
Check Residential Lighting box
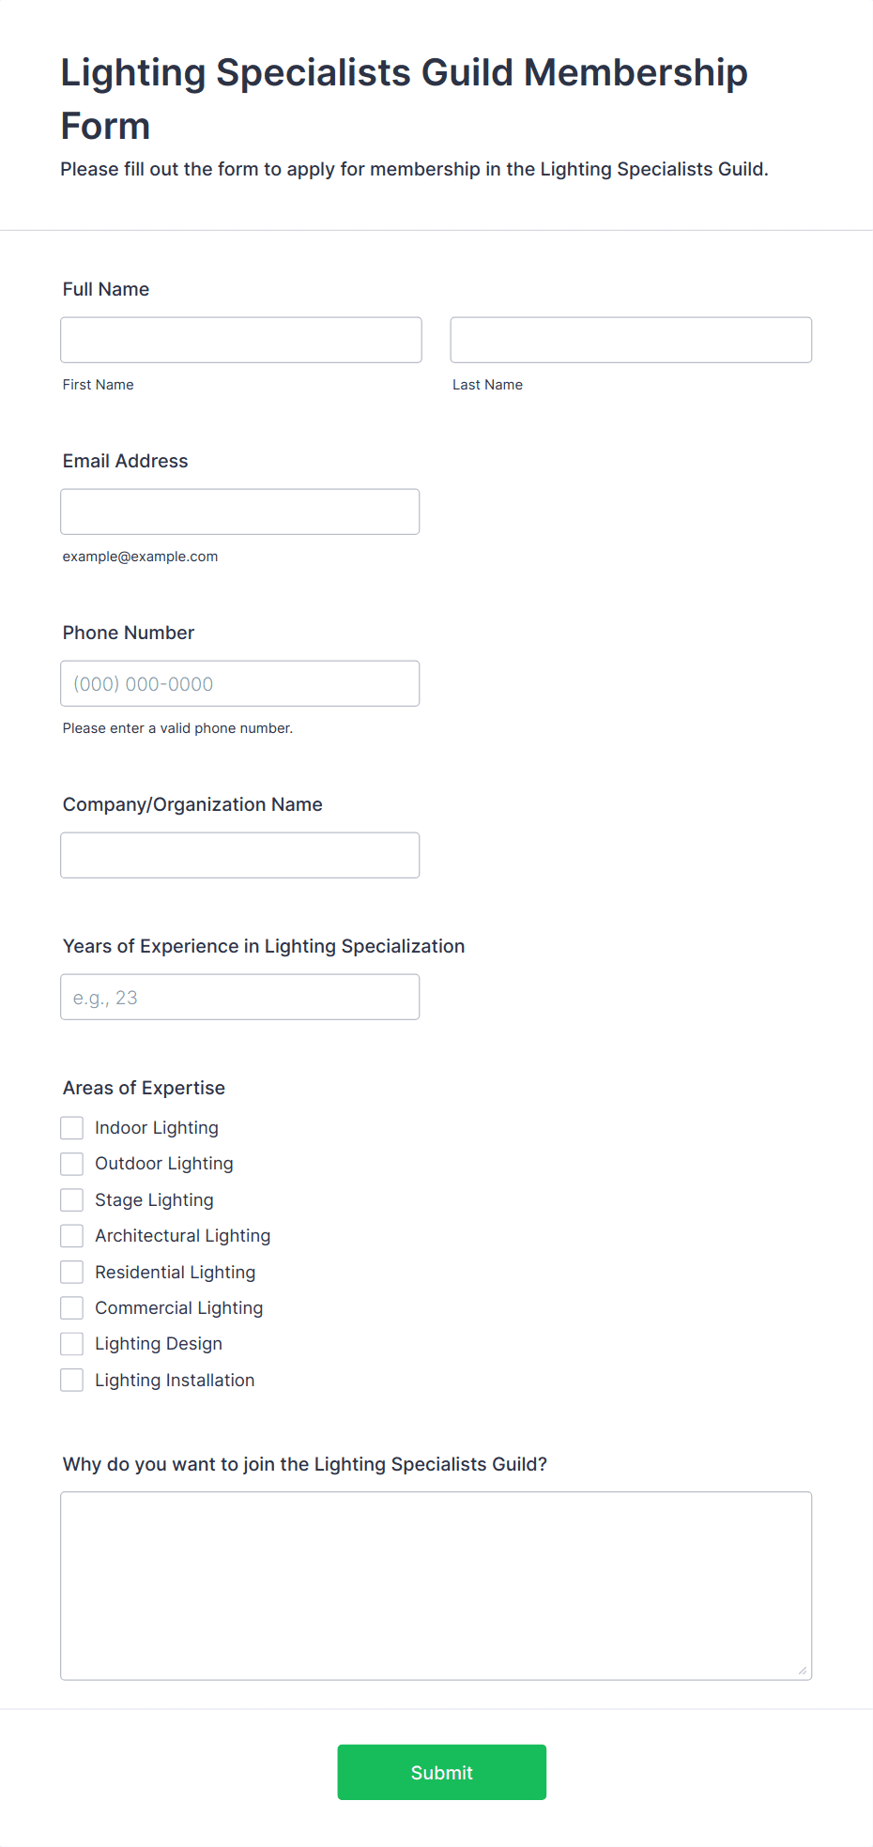point(72,1273)
